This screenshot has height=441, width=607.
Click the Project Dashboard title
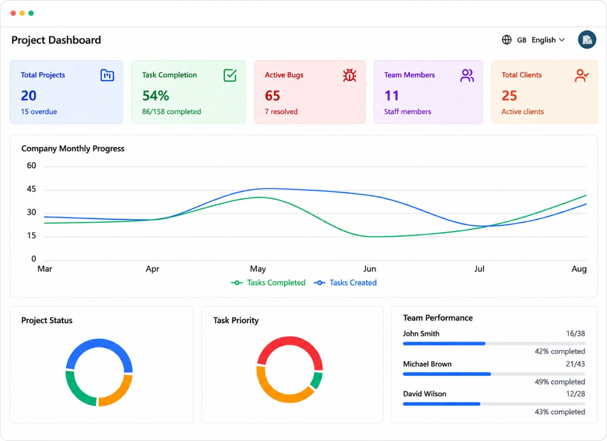point(56,40)
